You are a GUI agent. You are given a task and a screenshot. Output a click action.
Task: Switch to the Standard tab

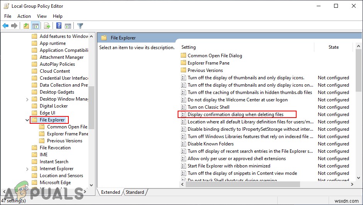pos(135,192)
